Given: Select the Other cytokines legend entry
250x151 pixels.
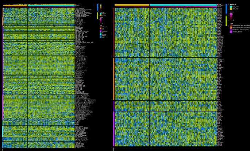Looking at the screenshot, I should pyautogui.click(x=236, y=32).
